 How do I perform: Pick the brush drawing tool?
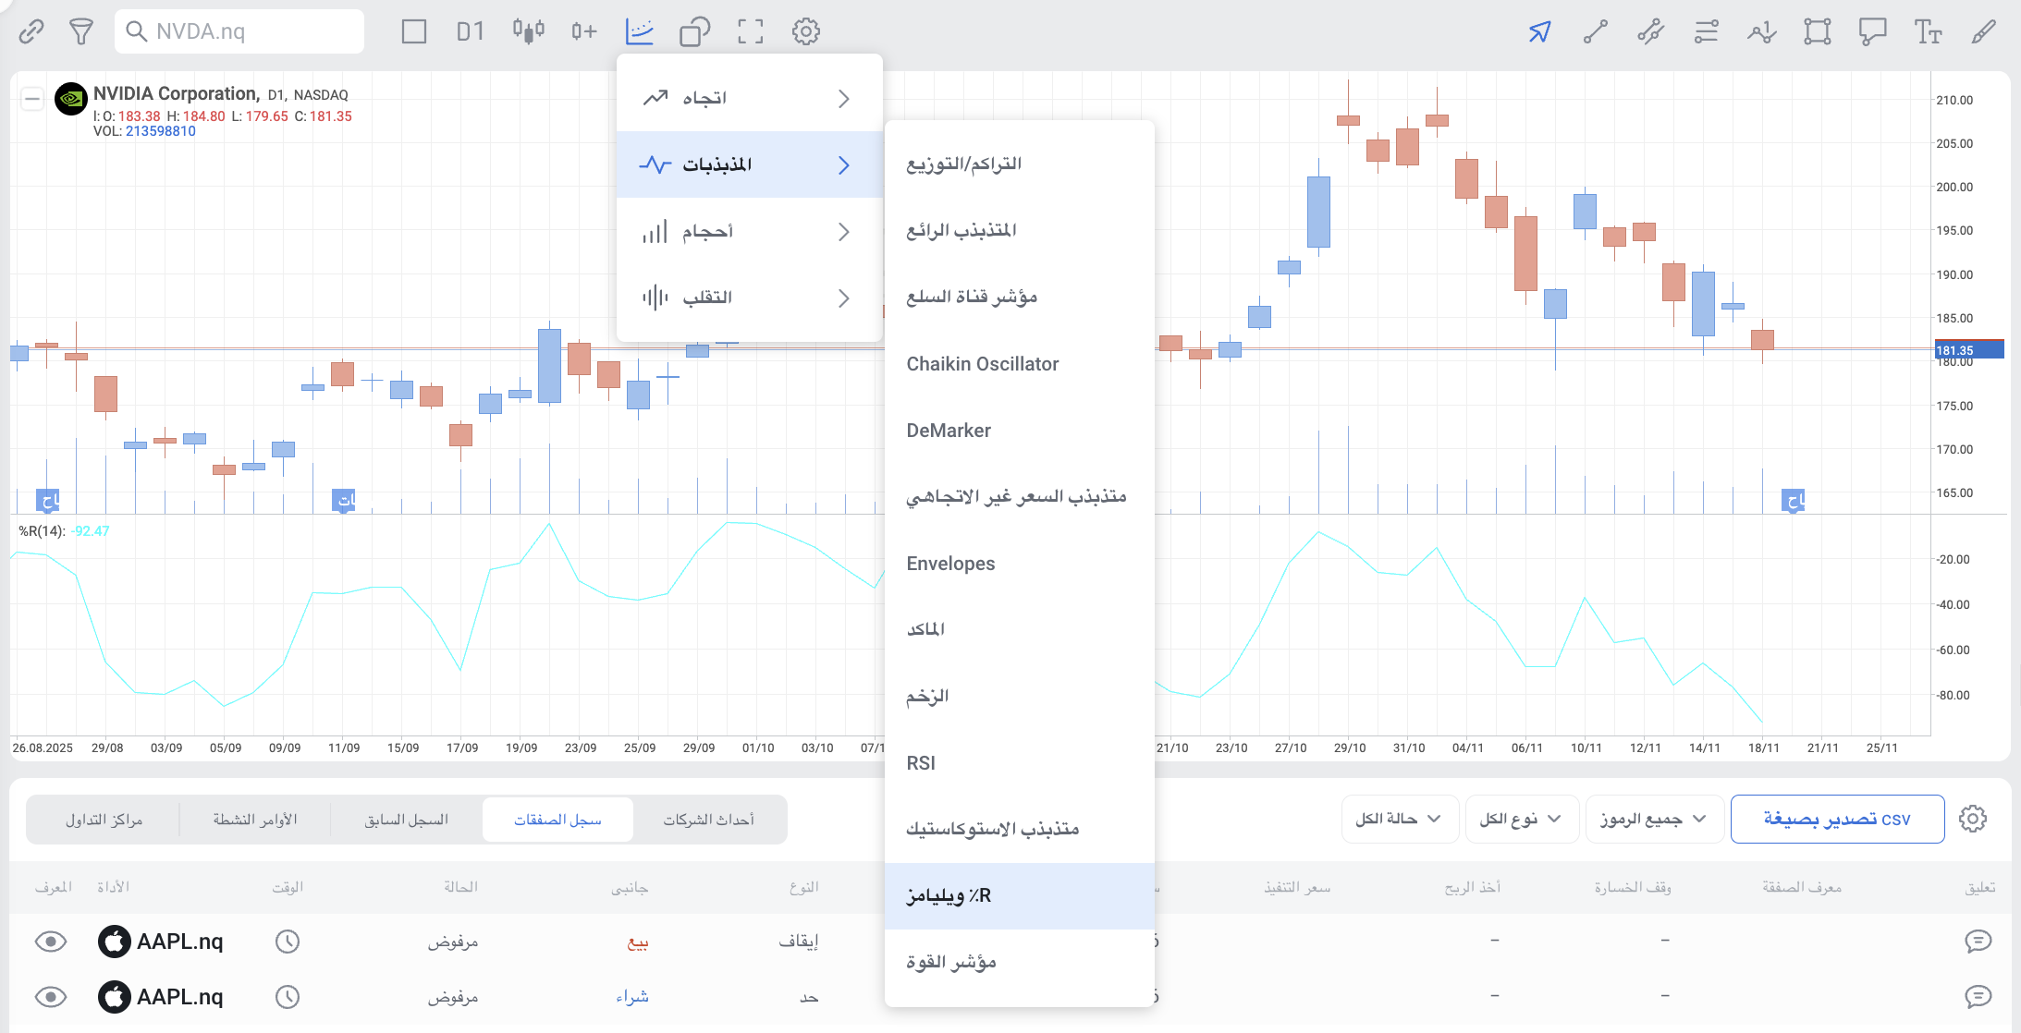coord(1983,31)
